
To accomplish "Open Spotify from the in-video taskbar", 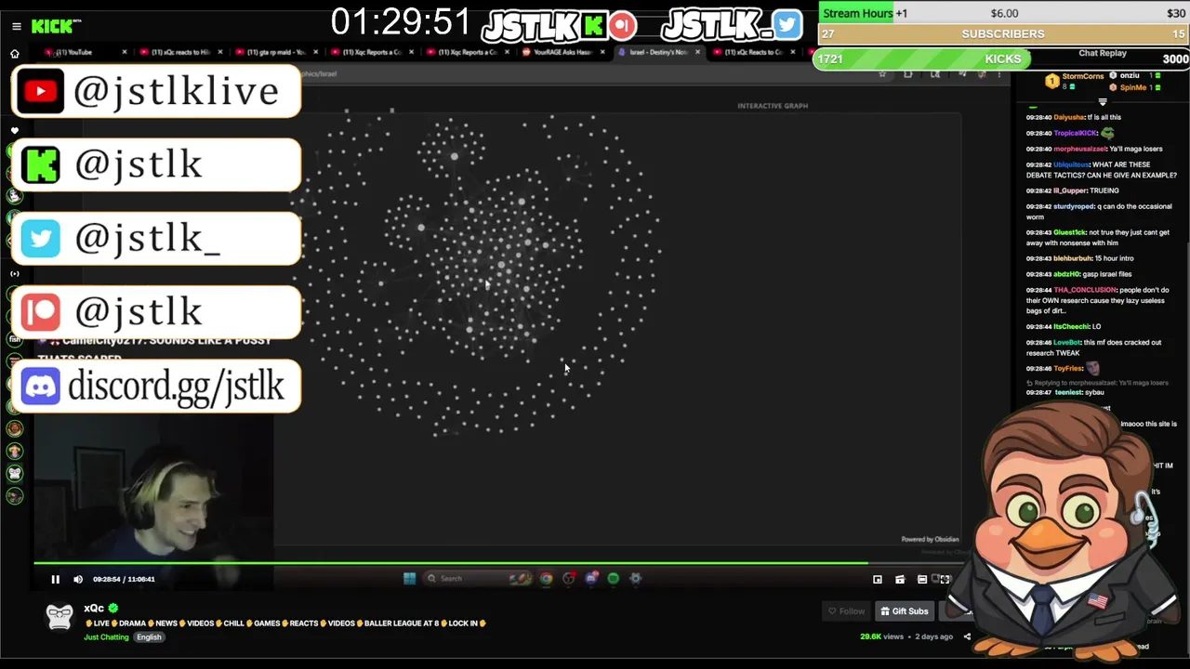I will click(613, 578).
